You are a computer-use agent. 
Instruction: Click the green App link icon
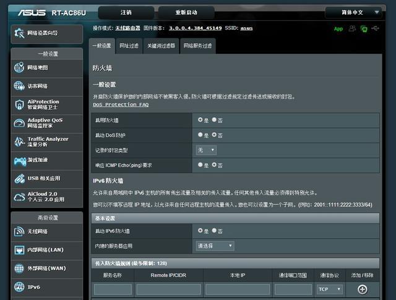(x=338, y=29)
